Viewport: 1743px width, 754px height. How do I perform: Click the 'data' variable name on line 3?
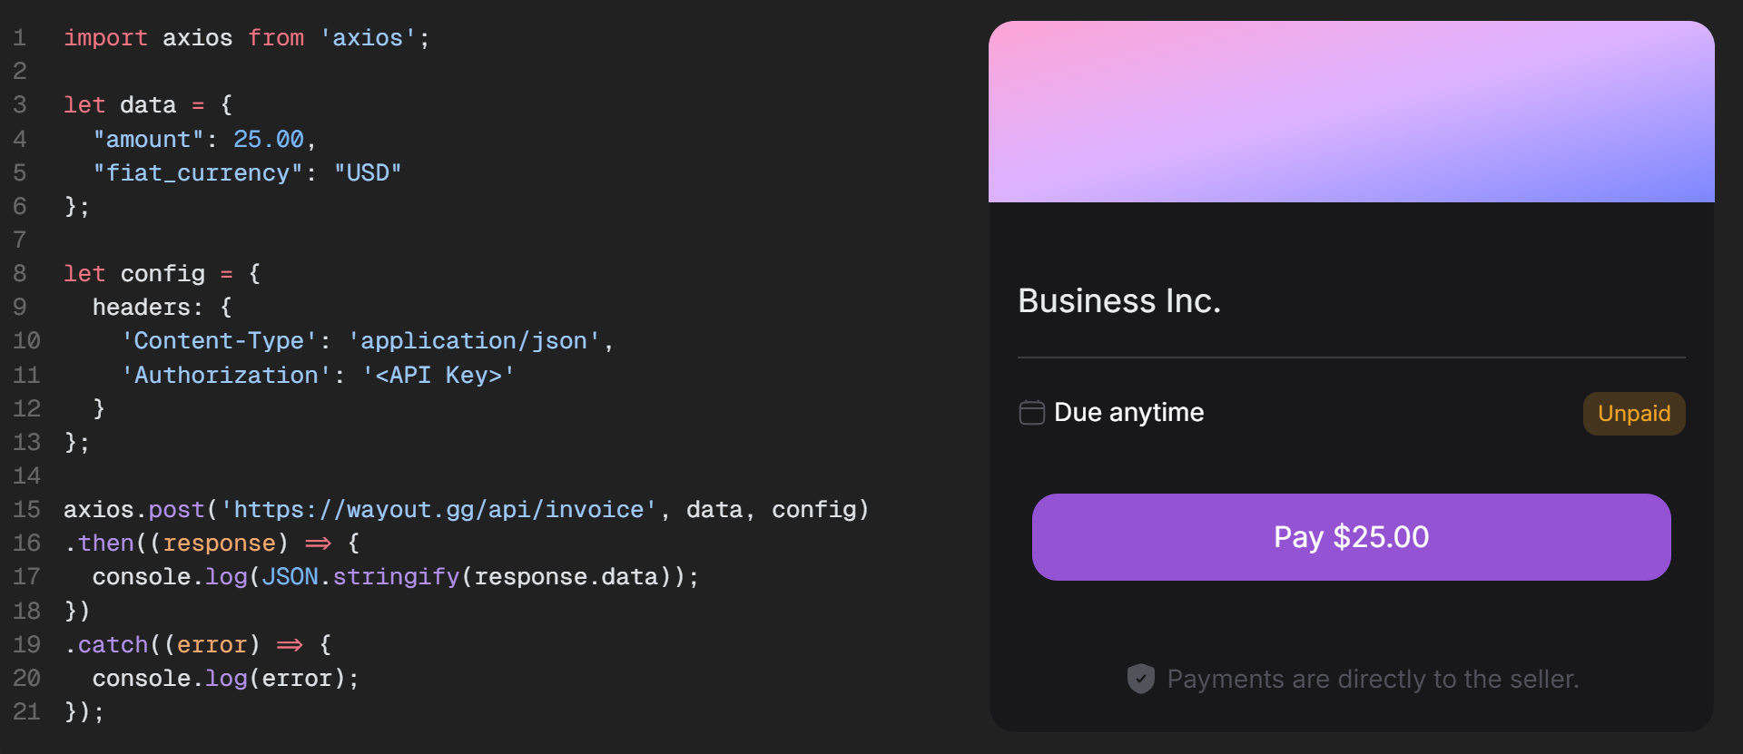pyautogui.click(x=148, y=105)
